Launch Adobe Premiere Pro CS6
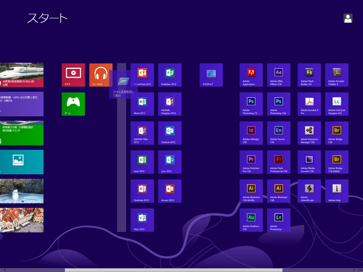The height and width of the screenshot is (272, 363). 251,162
